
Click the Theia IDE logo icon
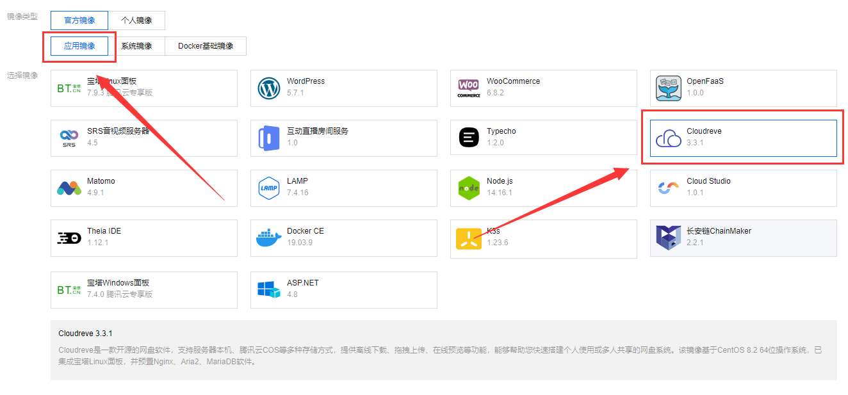(x=69, y=238)
